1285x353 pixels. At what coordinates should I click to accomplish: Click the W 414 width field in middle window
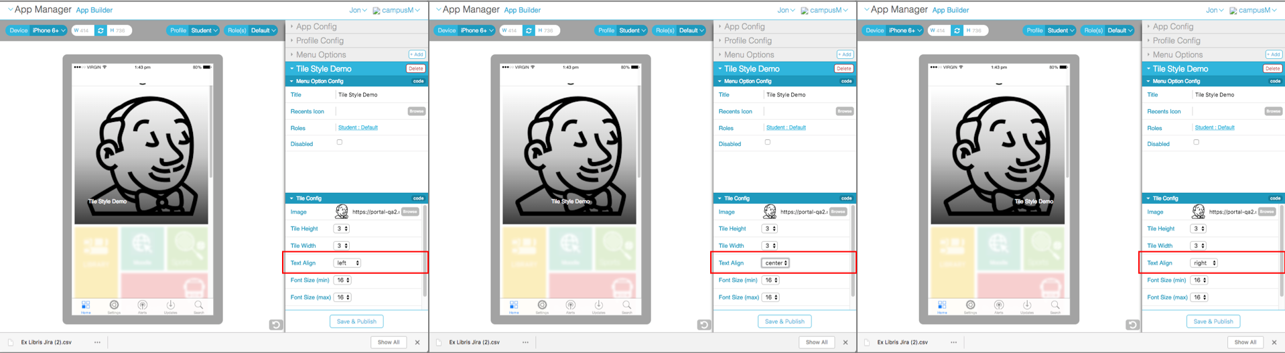click(510, 30)
